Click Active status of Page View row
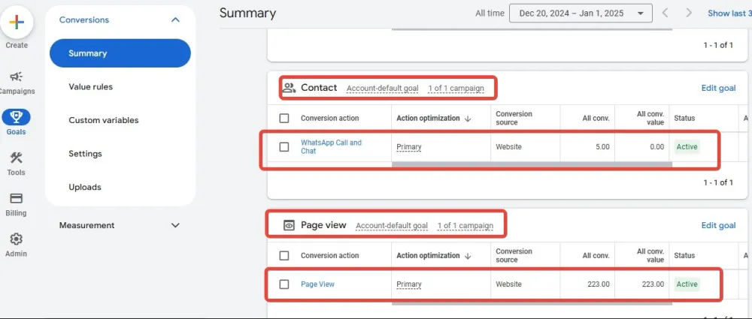The width and height of the screenshot is (752, 319). point(687,284)
